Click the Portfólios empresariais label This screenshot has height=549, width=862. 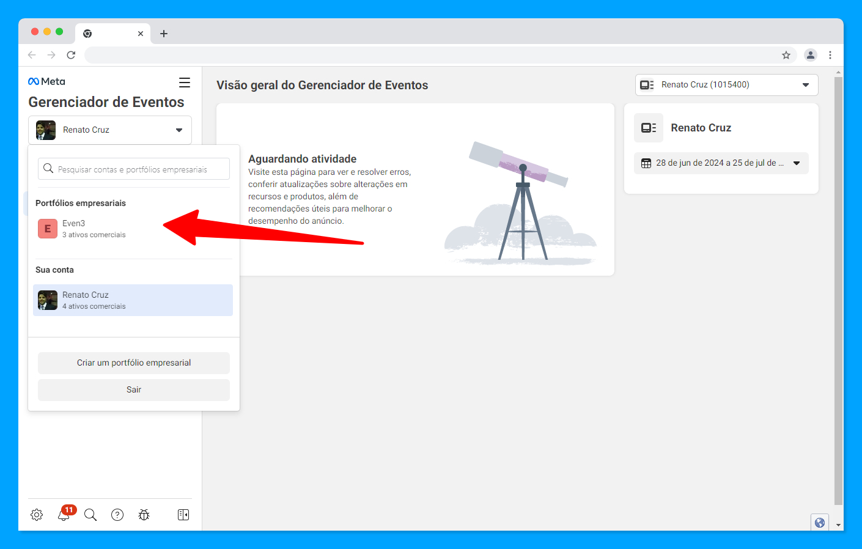[x=81, y=203]
